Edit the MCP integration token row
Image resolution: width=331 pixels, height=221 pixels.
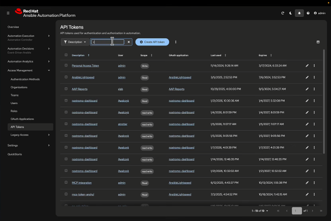[x=307, y=183]
